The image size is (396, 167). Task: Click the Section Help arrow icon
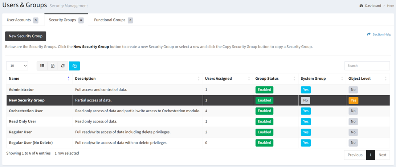point(369,34)
